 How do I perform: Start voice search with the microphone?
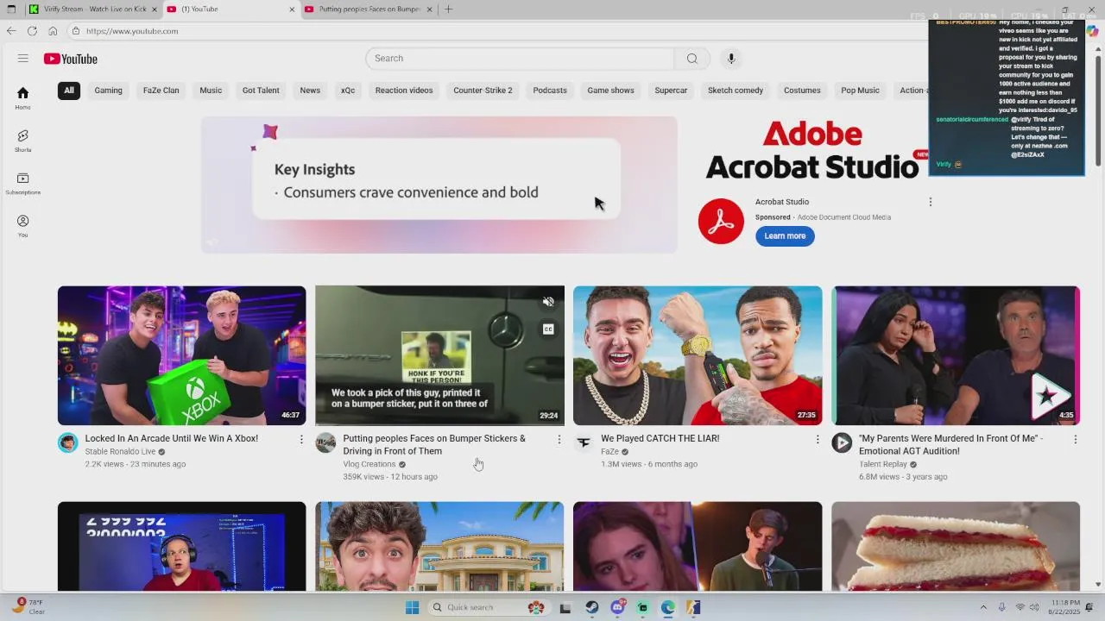click(x=731, y=59)
